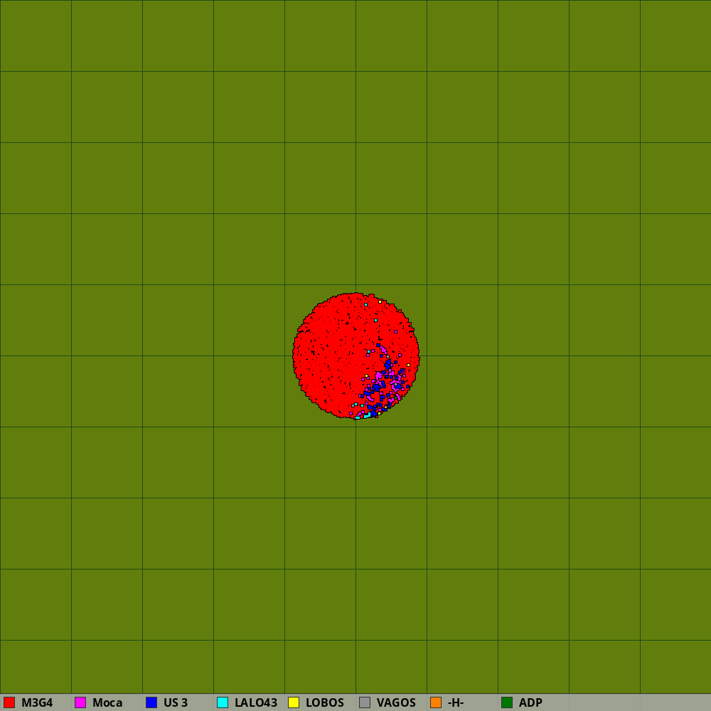Click the orange -H- color swatch
The height and width of the screenshot is (711, 711).
pyautogui.click(x=436, y=702)
